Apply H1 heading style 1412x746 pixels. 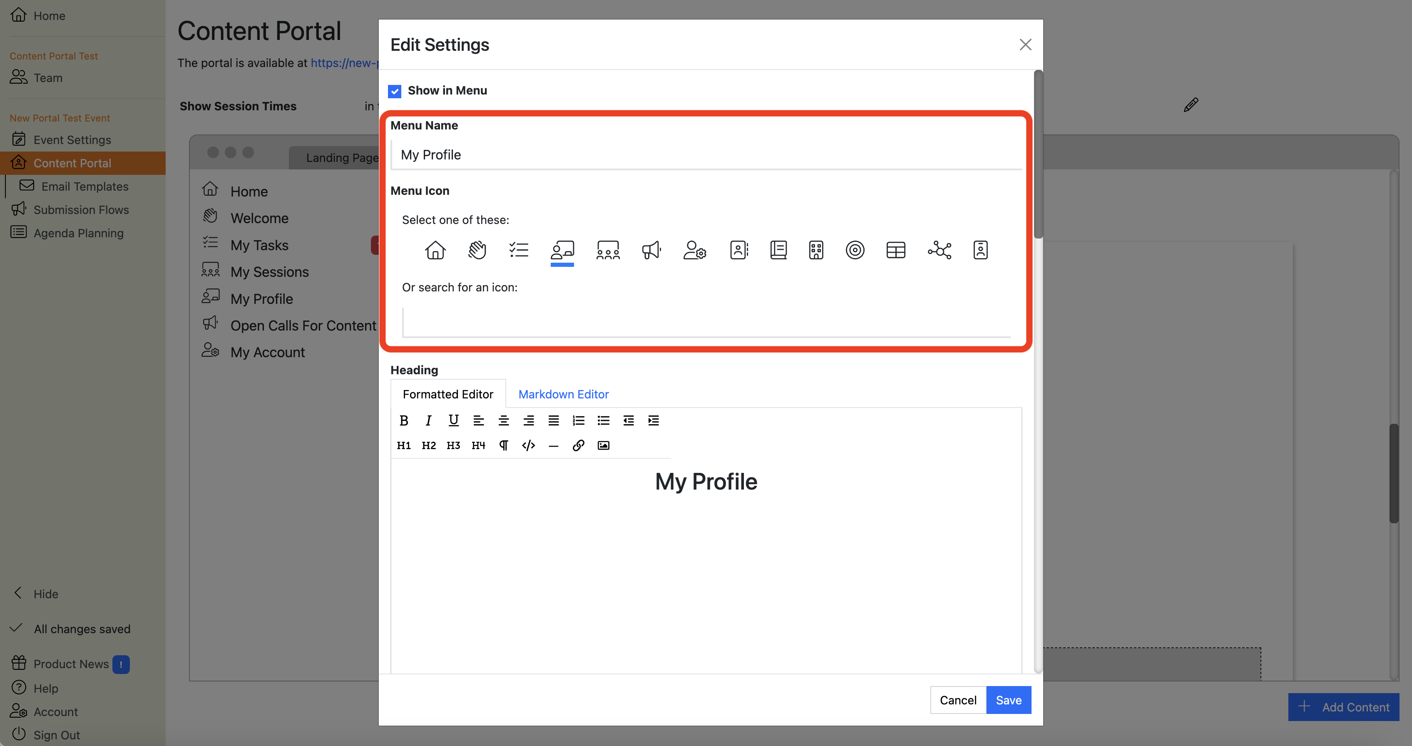pos(404,445)
